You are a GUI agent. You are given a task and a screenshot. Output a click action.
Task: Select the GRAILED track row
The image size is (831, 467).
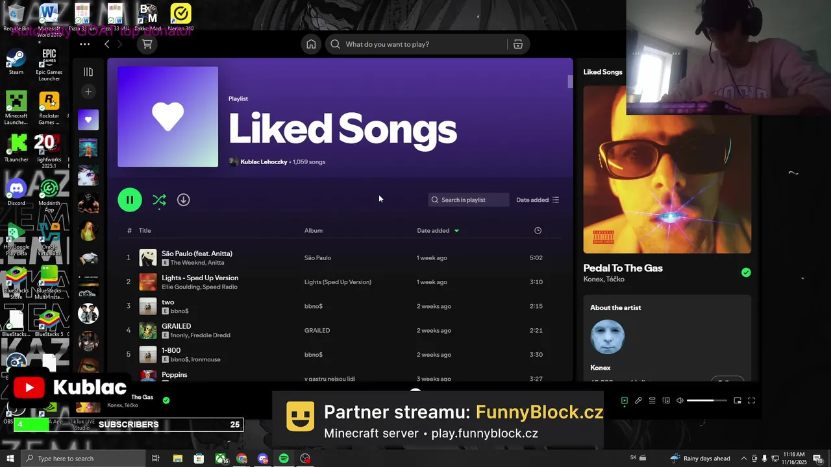pyautogui.click(x=340, y=330)
